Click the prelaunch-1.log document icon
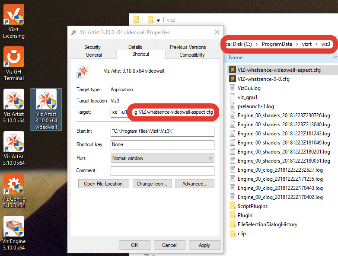This screenshot has height=256, width=338. (233, 106)
